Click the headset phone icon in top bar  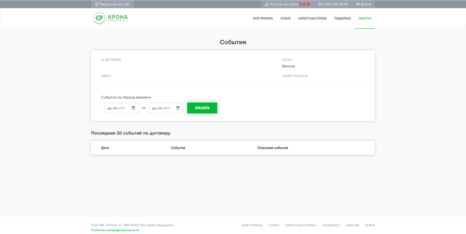pos(320,4)
